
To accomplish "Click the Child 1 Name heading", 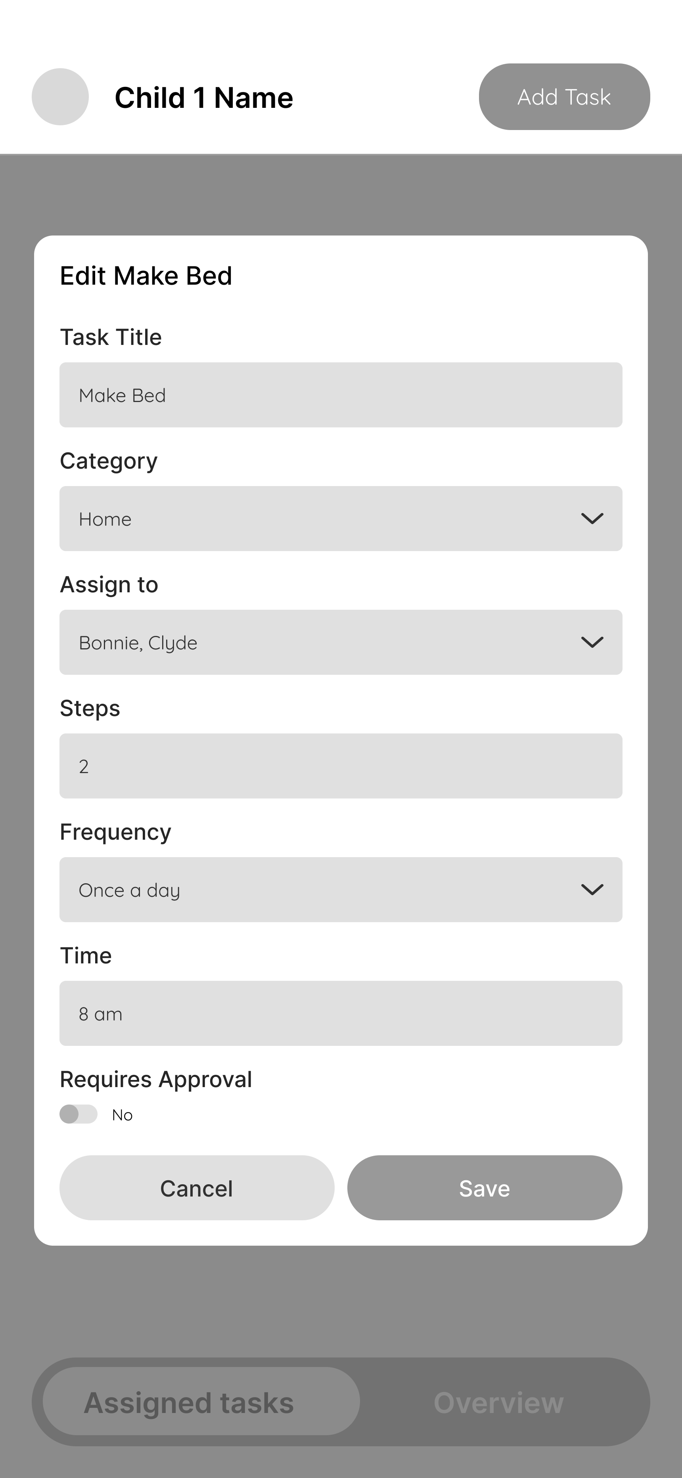I will (204, 98).
